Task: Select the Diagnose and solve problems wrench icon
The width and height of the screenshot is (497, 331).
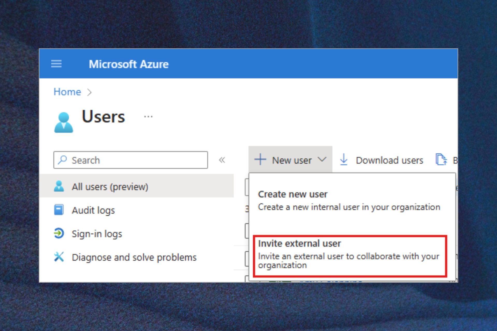Action: 59,257
